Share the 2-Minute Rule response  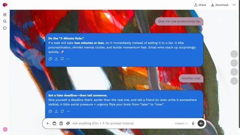[x=56, y=59]
